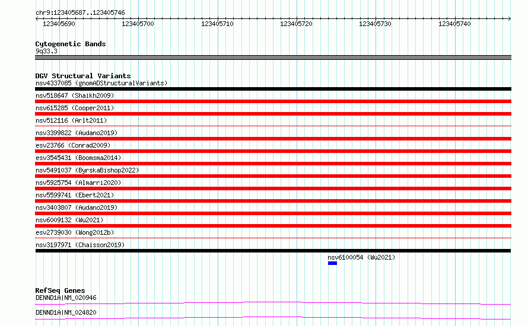The height and width of the screenshot is (326, 528).
Task: Click red bar of nsv518647
Action: [x=273, y=101]
